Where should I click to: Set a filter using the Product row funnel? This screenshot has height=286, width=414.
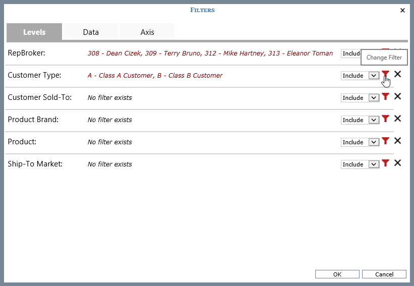385,141
